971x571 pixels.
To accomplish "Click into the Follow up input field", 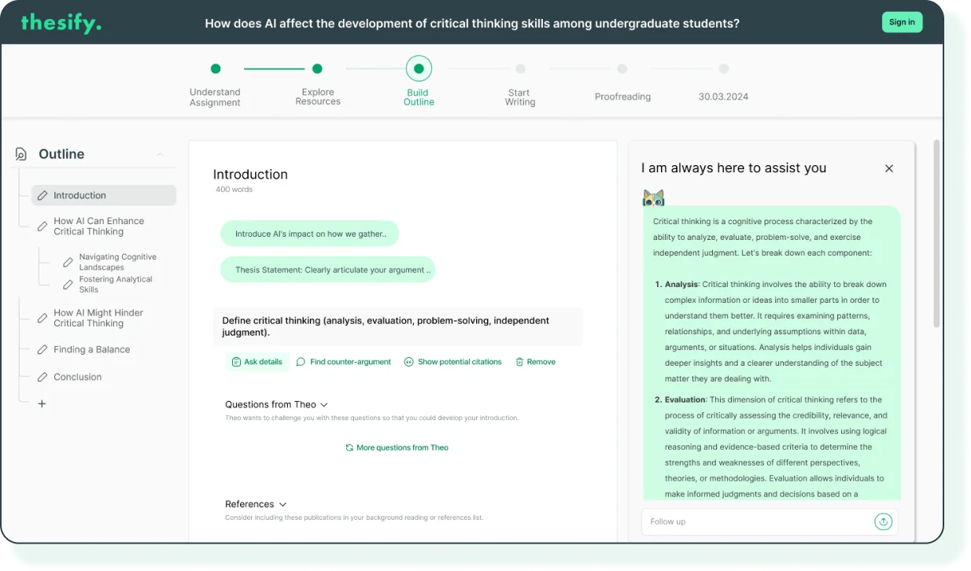I will [755, 521].
